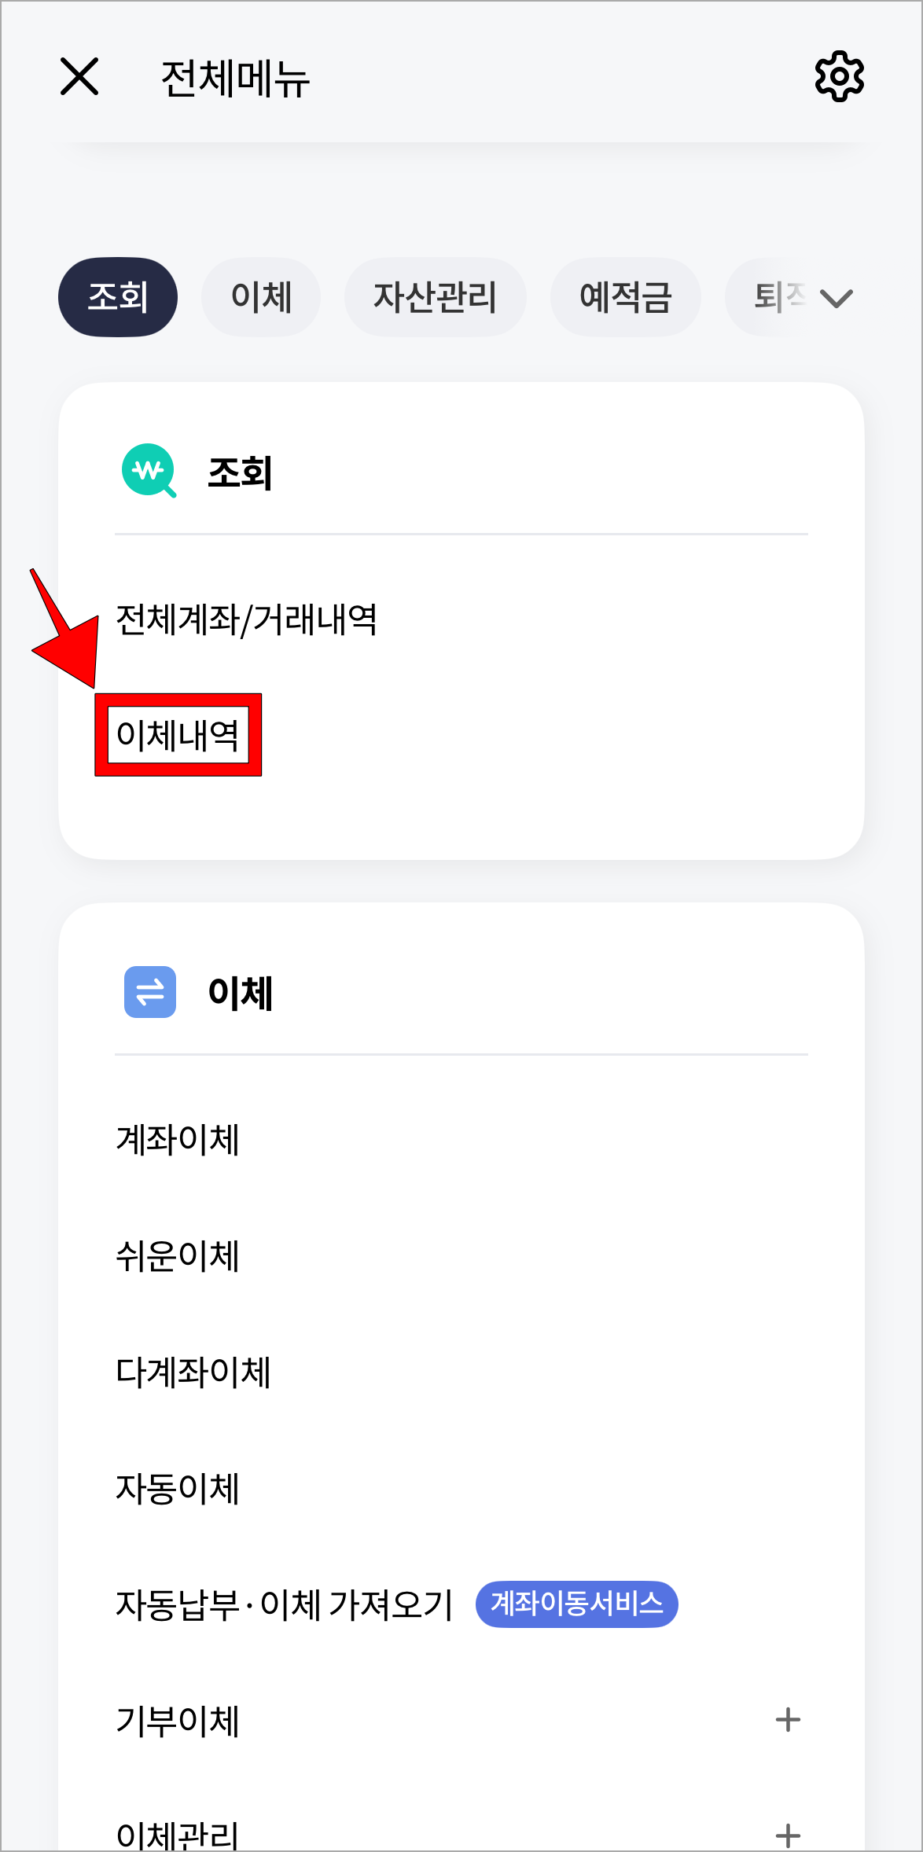Expand the category list with the down chevron

coord(836,297)
